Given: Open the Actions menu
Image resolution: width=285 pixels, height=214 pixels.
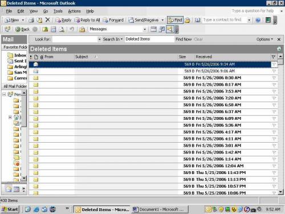Looking at the screenshot, I should click(74, 11).
